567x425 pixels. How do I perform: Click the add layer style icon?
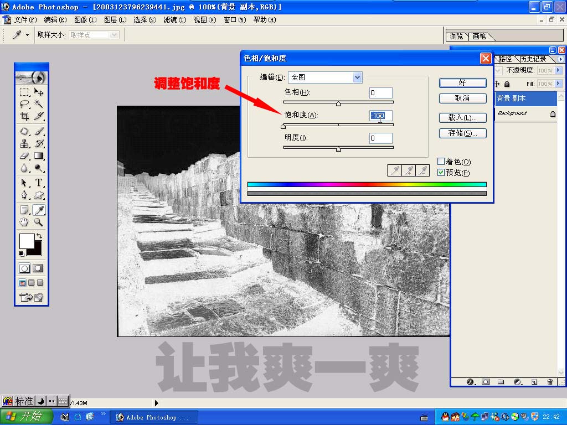pos(471,382)
